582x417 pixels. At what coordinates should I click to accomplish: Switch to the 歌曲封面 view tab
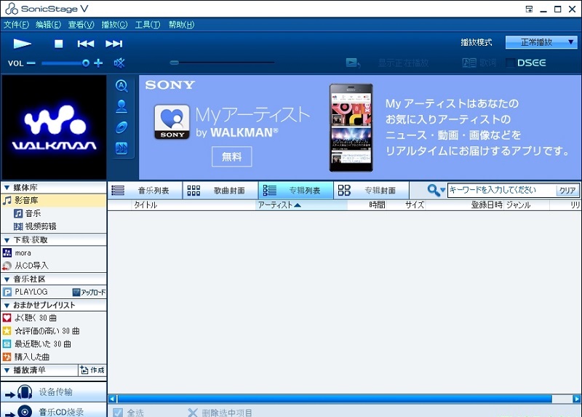pos(220,191)
